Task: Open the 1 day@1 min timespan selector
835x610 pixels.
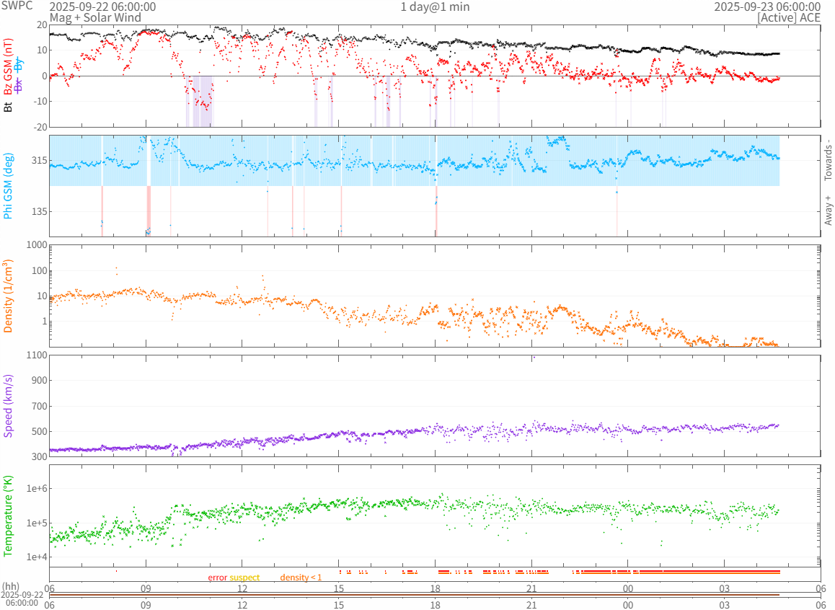Action: pos(435,6)
